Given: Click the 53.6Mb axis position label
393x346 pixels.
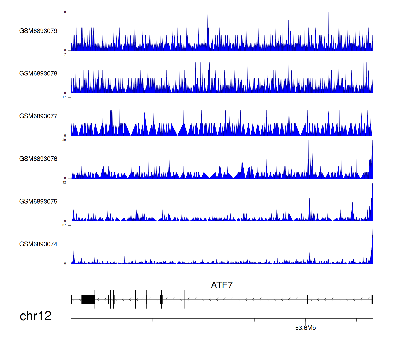Looking at the screenshot, I should pyautogui.click(x=305, y=328).
